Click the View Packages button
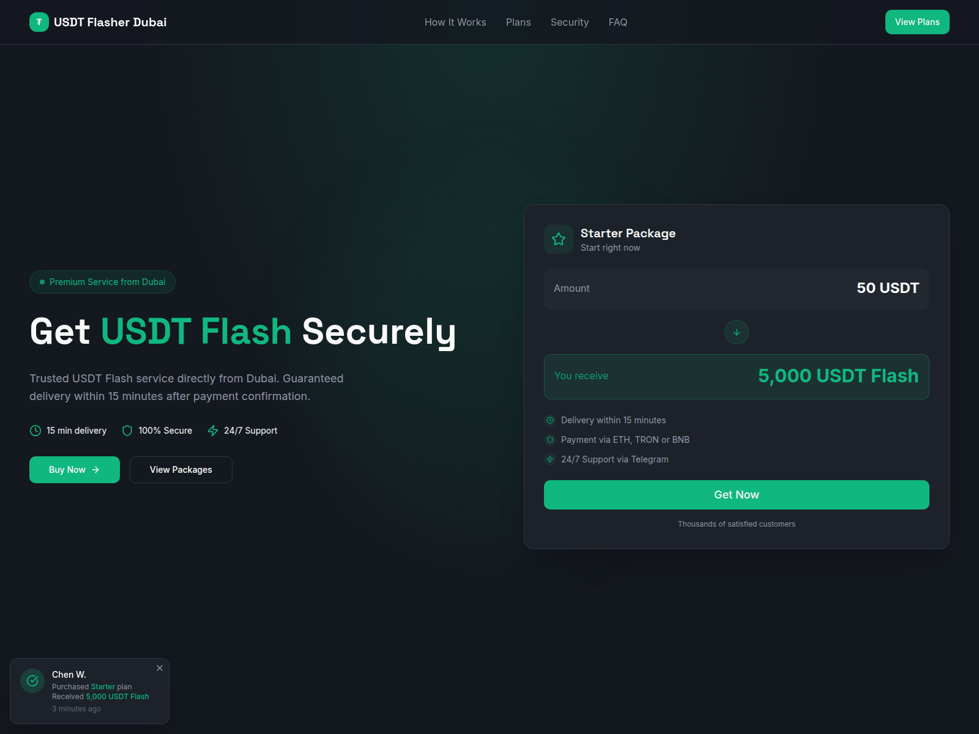 click(181, 470)
